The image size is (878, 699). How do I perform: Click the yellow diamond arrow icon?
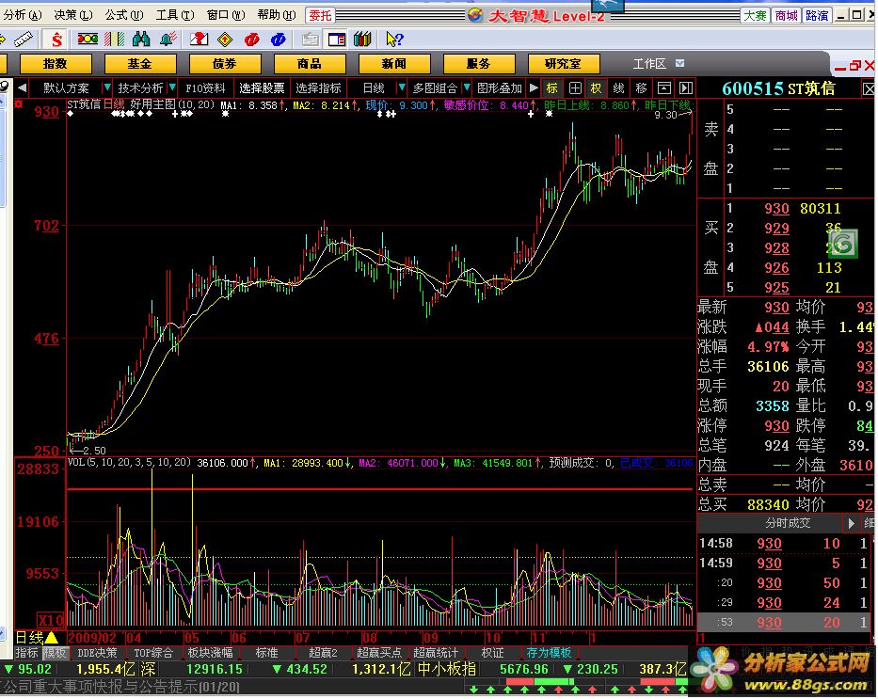click(x=225, y=40)
